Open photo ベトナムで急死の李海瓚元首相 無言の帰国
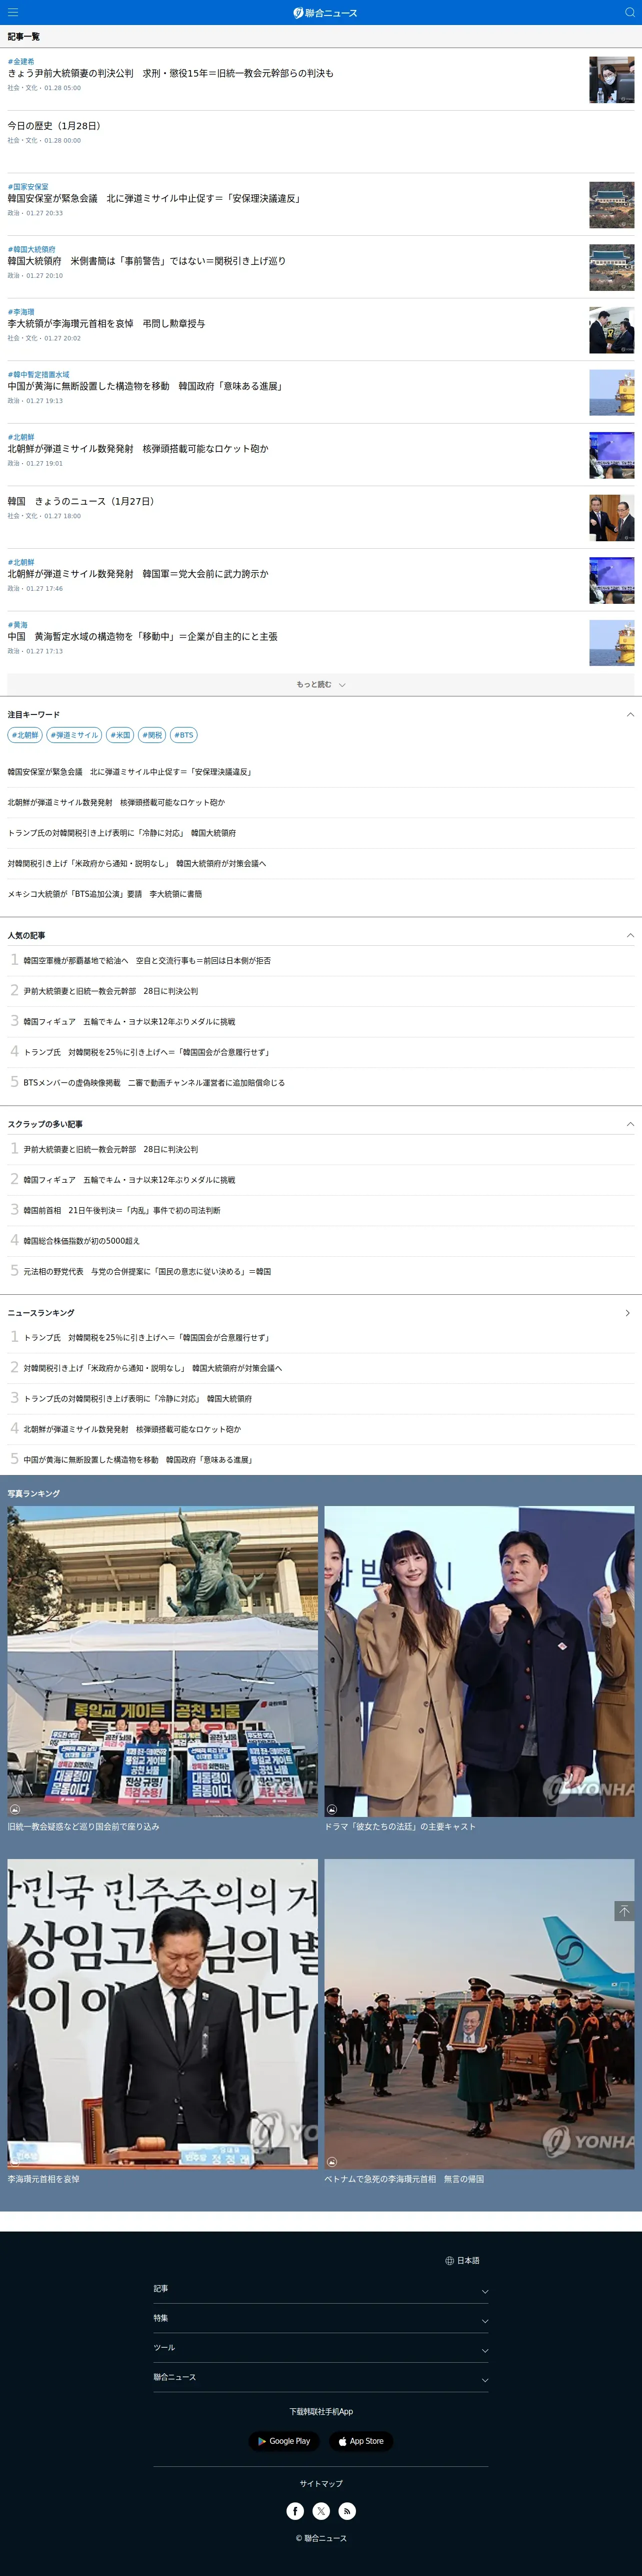The image size is (642, 2576). [x=479, y=2013]
